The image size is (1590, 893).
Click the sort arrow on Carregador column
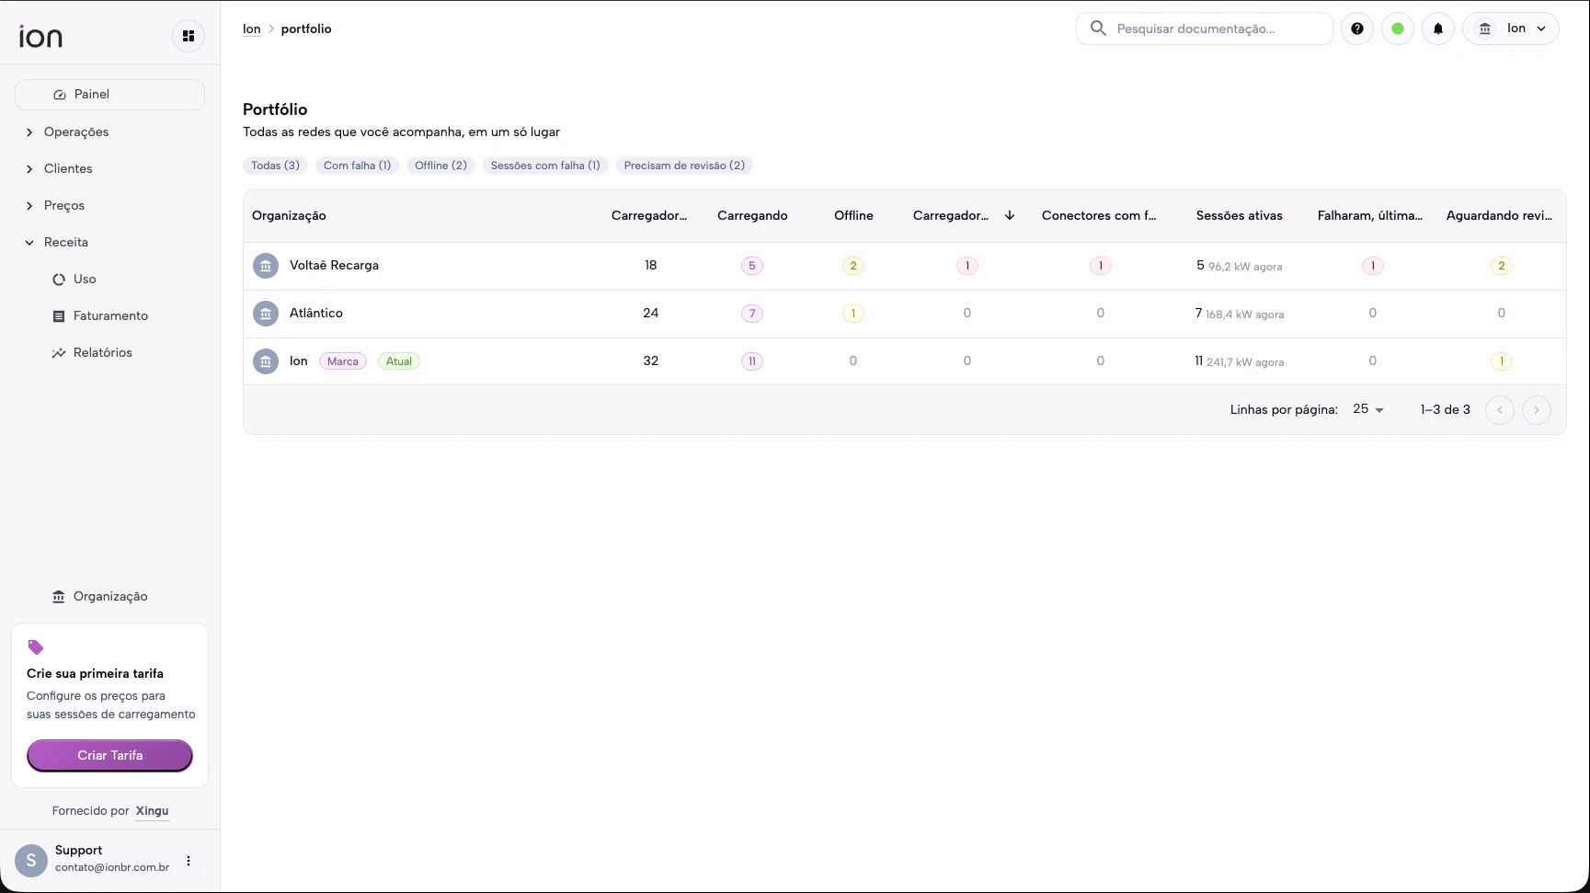coord(1010,215)
